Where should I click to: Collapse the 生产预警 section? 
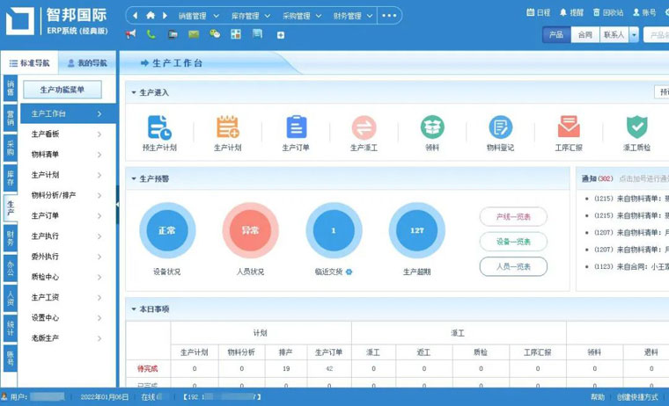click(133, 178)
